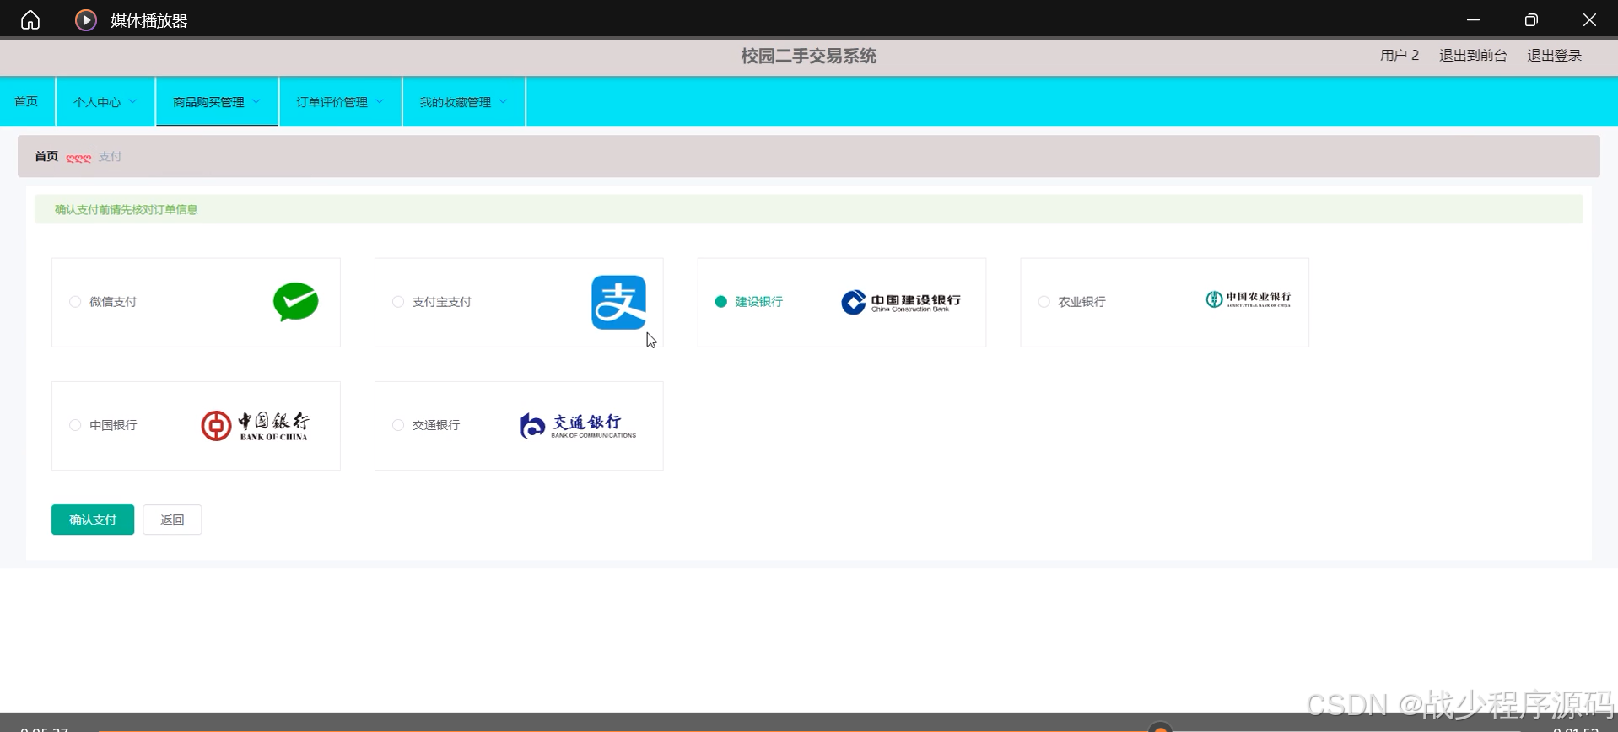
Task: Click the media player play logo icon
Action: click(x=86, y=19)
